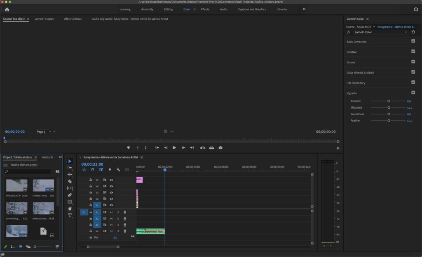Screen dimensions: 422x257
Task: Open the Lumetri Color effect dropdown
Action: point(380,32)
